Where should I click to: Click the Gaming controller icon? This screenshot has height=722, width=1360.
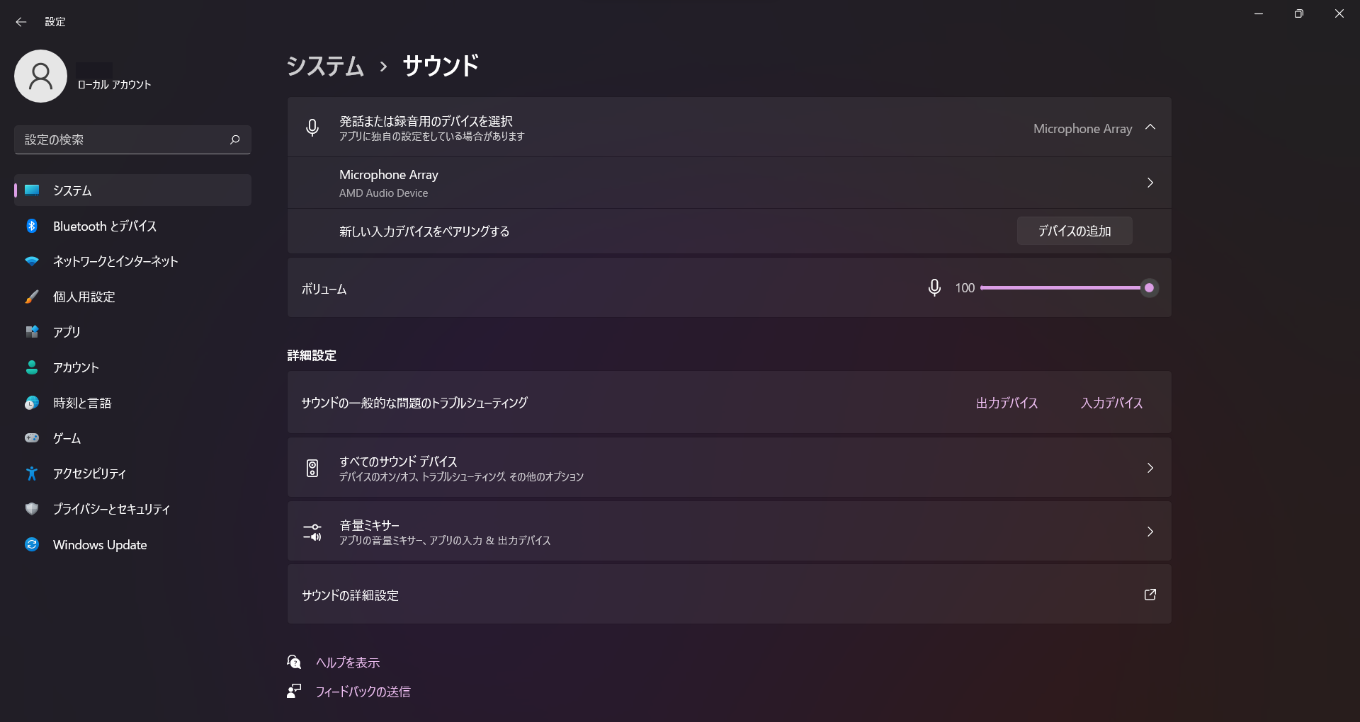coord(32,437)
